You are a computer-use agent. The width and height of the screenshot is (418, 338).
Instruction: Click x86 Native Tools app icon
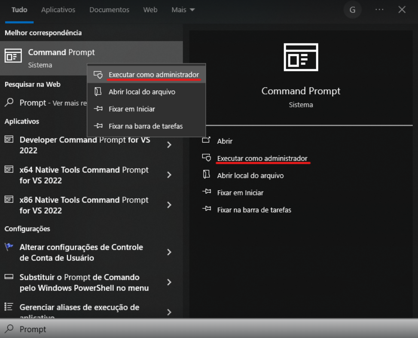9,199
